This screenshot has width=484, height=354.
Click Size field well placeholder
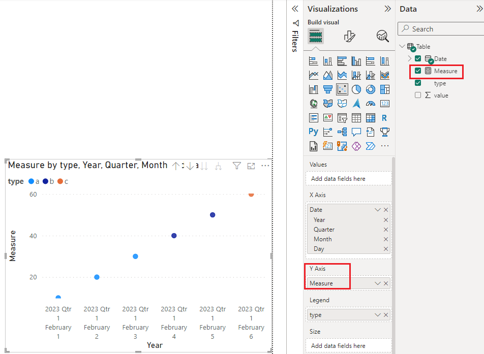348,346
